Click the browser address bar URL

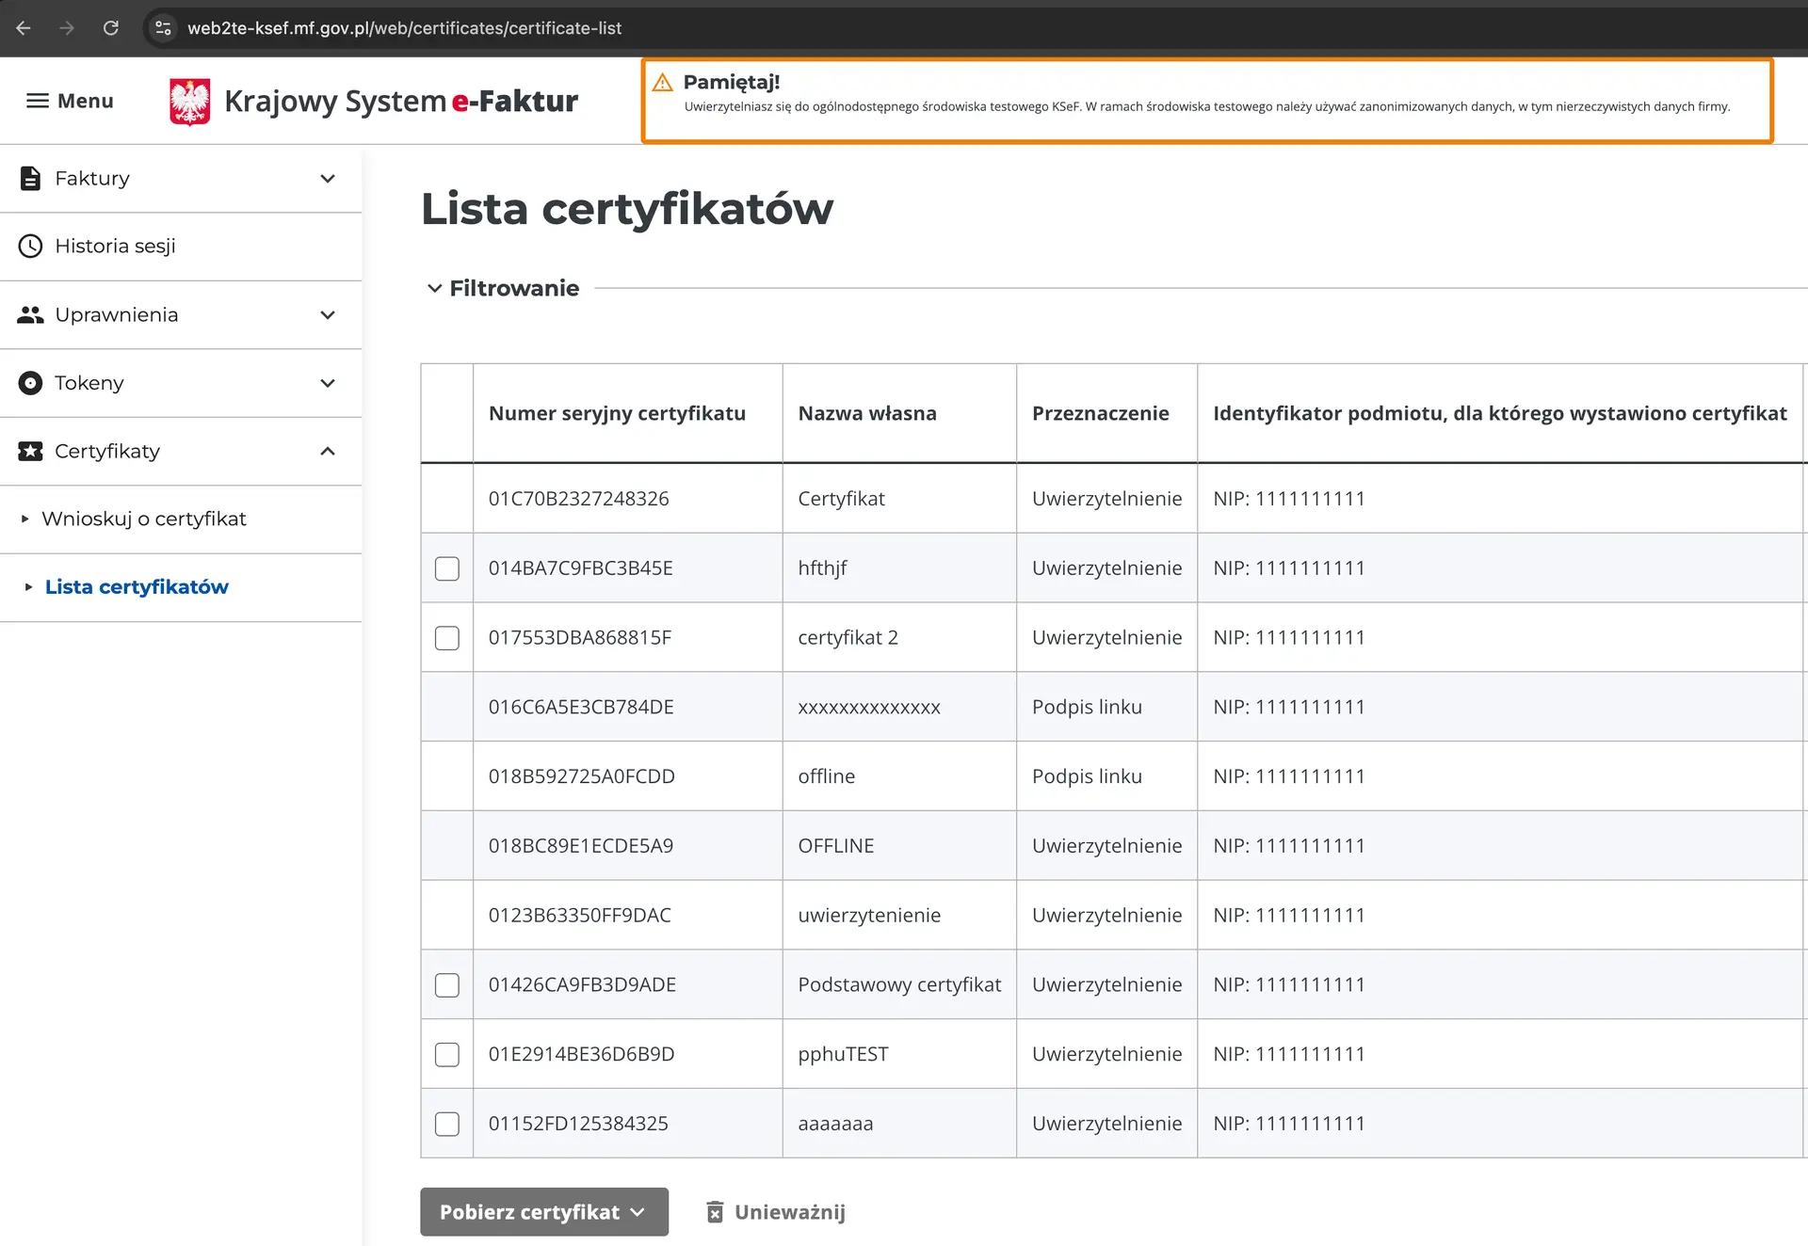405,27
